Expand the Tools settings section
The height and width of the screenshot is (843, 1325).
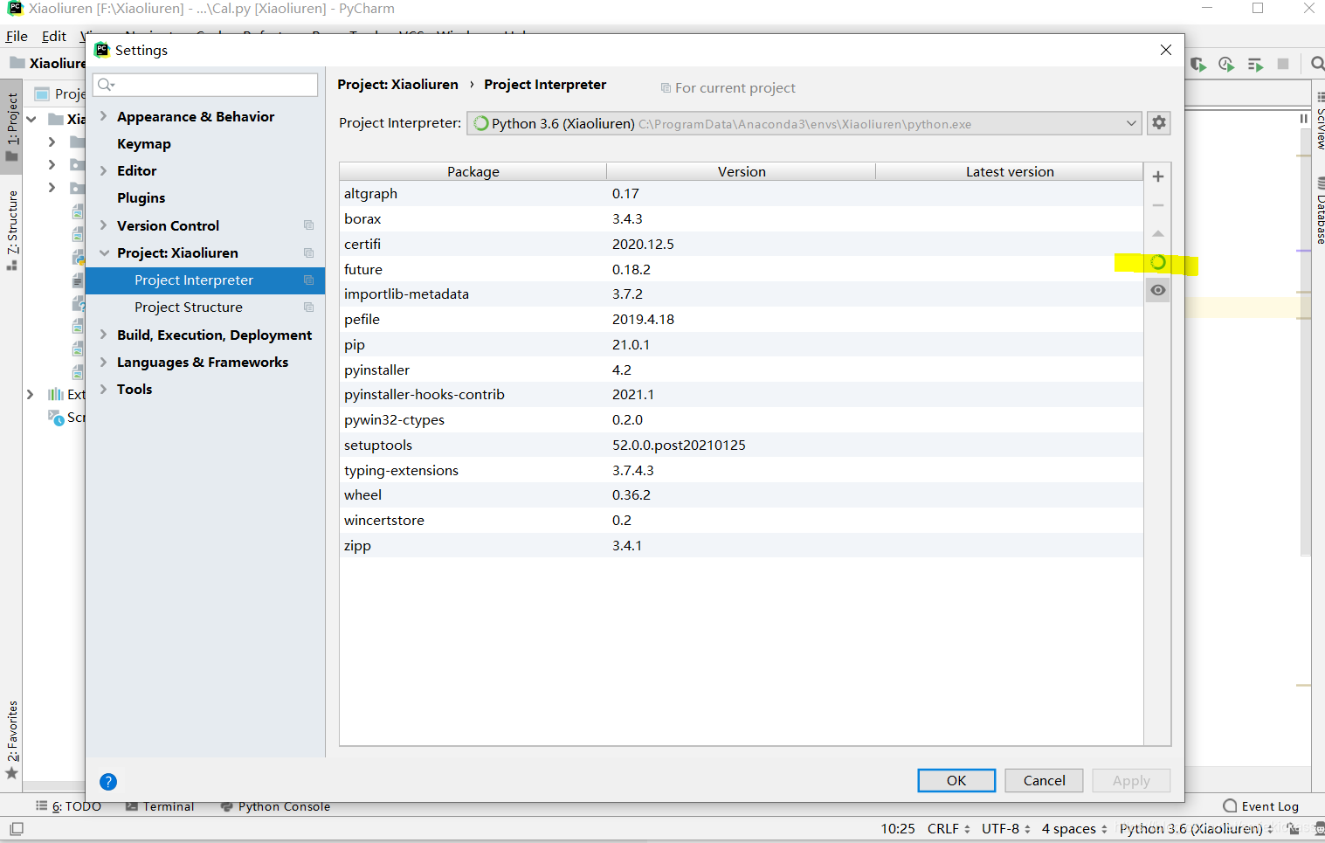(104, 389)
